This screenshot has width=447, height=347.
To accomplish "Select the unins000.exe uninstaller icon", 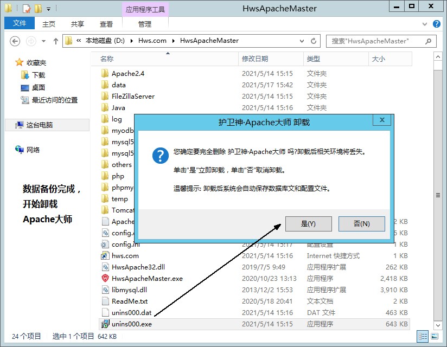I will pyautogui.click(x=105, y=324).
